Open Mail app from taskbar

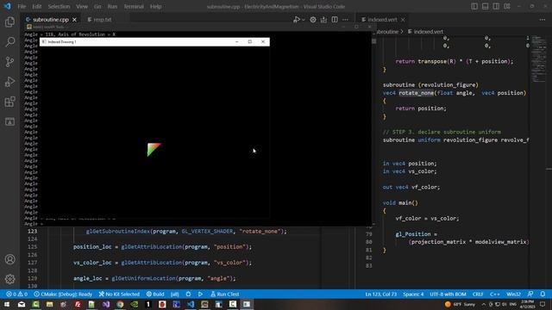22,304
